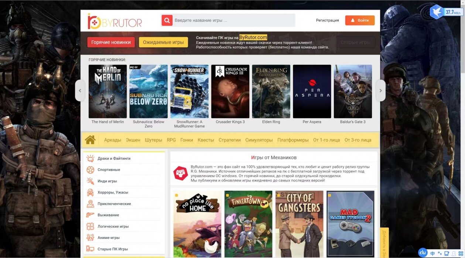The image size is (465, 258).
Task: Open the Аркады genre tab
Action: click(113, 140)
